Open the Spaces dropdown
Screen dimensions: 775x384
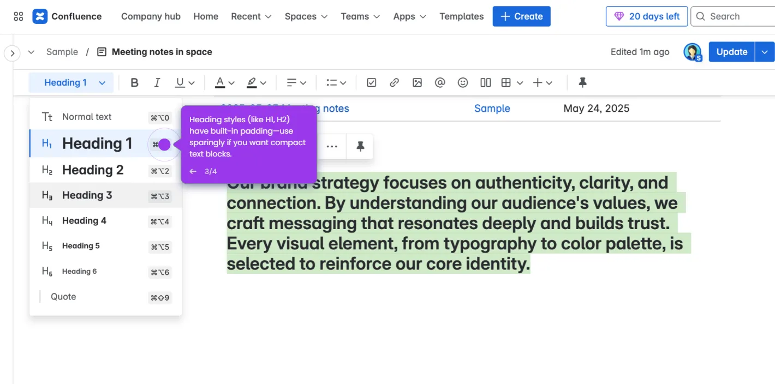click(306, 16)
